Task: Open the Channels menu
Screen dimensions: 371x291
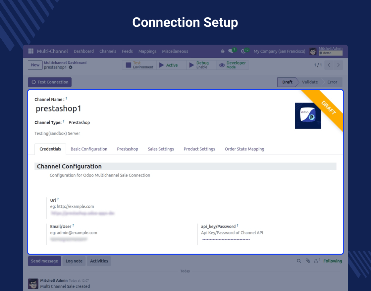Action: click(x=108, y=51)
